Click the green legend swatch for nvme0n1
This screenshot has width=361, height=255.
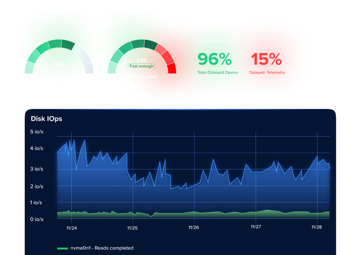click(62, 248)
